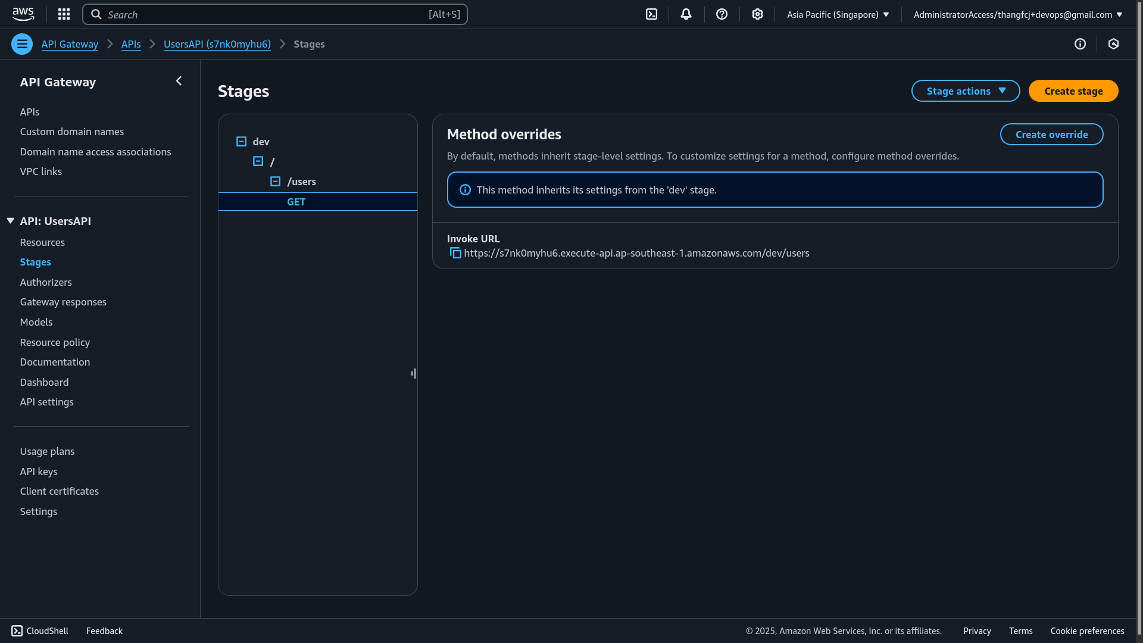Open the Terms footer link
Image resolution: width=1143 pixels, height=643 pixels.
[x=1020, y=631]
